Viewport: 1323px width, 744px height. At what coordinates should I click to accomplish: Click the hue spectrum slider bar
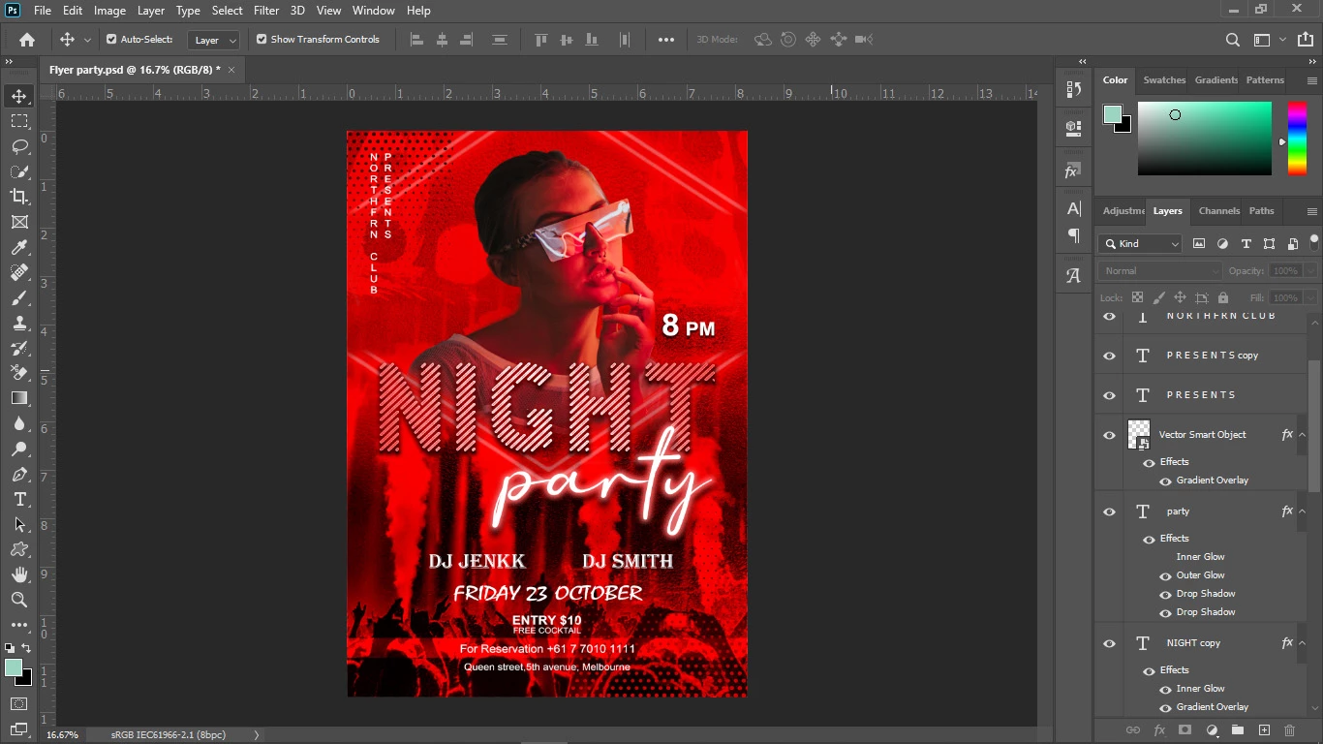[1297, 138]
